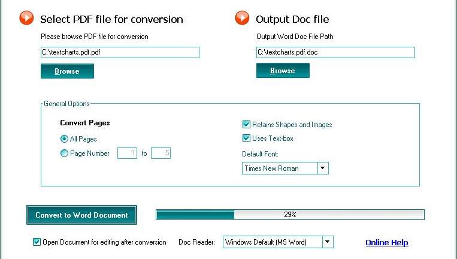The height and width of the screenshot is (259, 457).
Task: Click the conversion progress bar at 29%
Action: click(x=290, y=215)
